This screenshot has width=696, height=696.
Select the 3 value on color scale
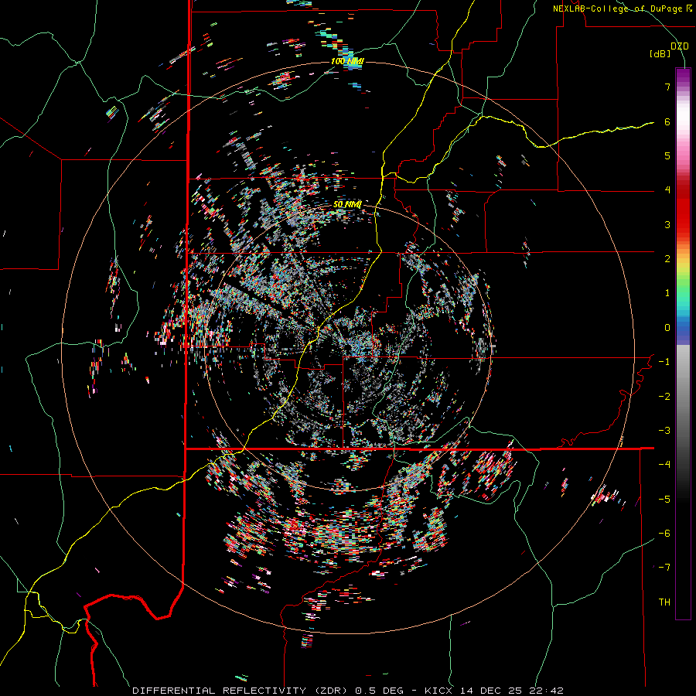pyautogui.click(x=667, y=224)
